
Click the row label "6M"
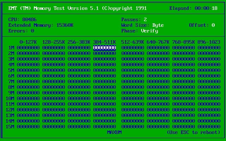point(11,76)
